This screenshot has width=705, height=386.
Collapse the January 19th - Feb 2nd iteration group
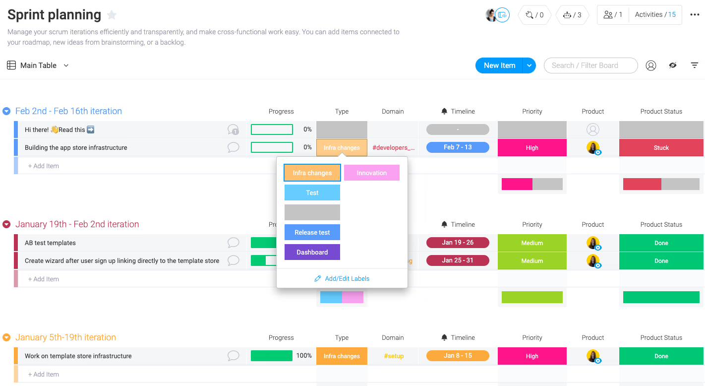[6, 224]
